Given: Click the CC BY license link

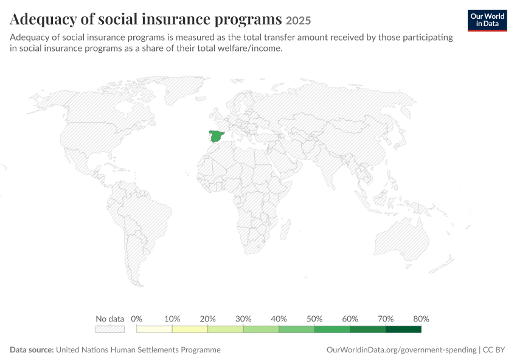Looking at the screenshot, I should tap(494, 350).
